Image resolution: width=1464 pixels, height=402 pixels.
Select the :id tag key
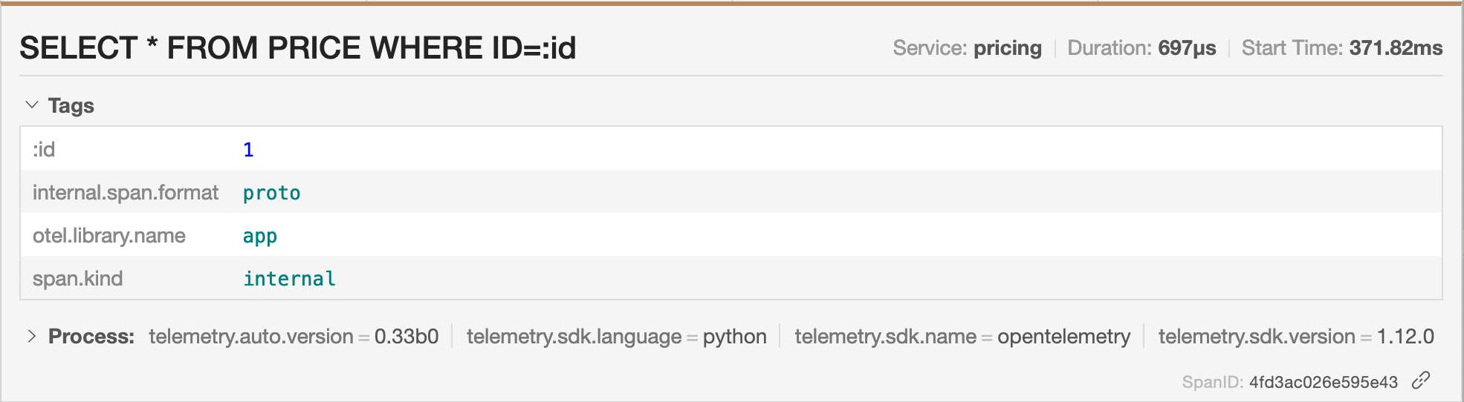coord(44,150)
